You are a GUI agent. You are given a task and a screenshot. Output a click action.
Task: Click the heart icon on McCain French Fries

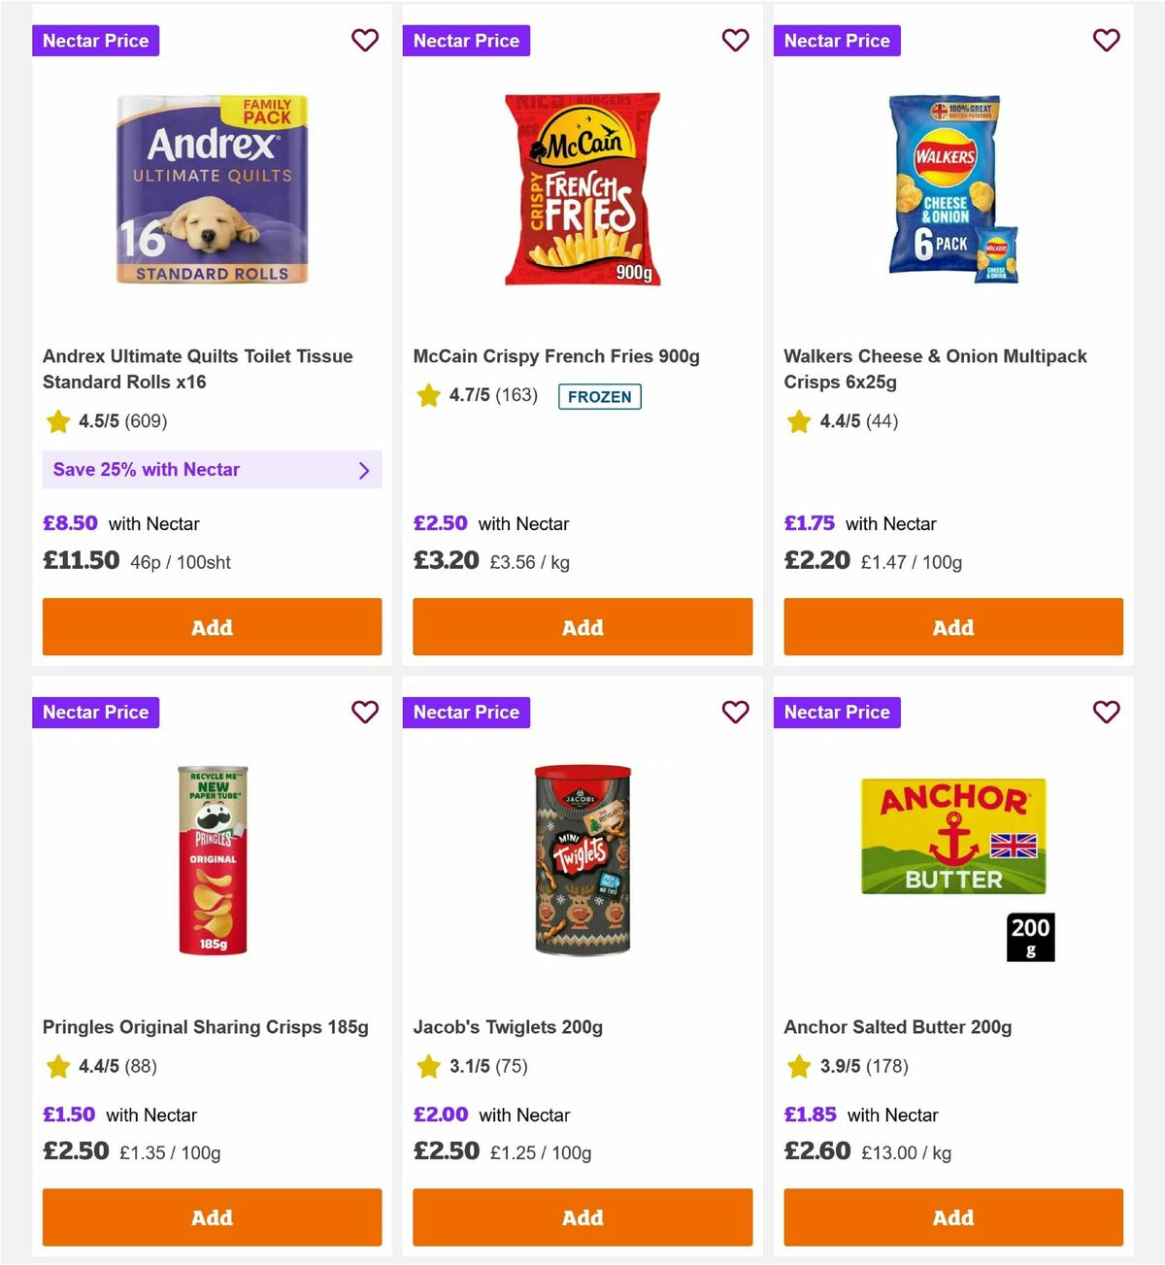tap(735, 40)
